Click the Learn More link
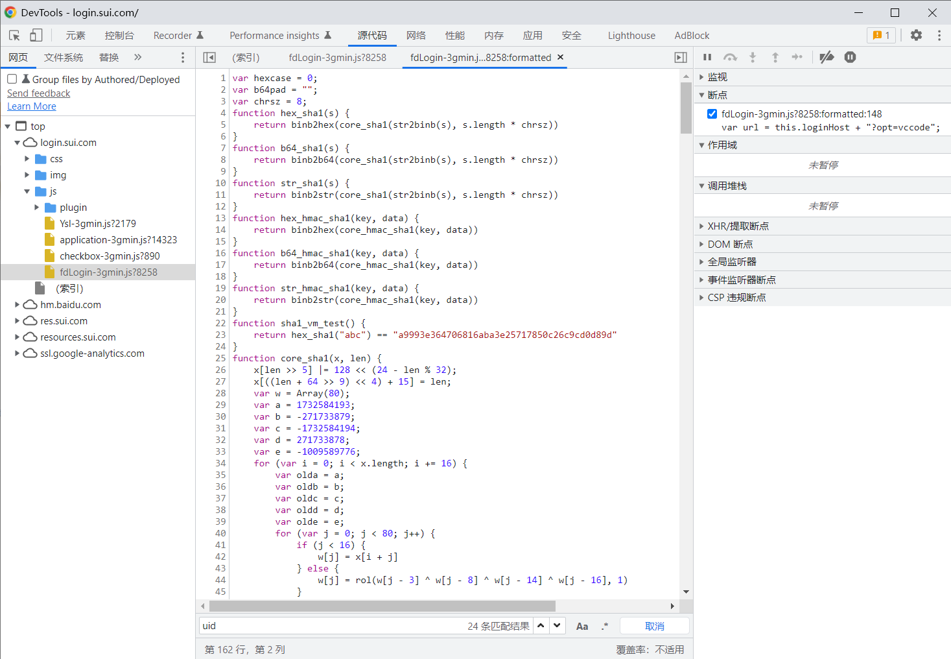The height and width of the screenshot is (659, 951). [32, 106]
